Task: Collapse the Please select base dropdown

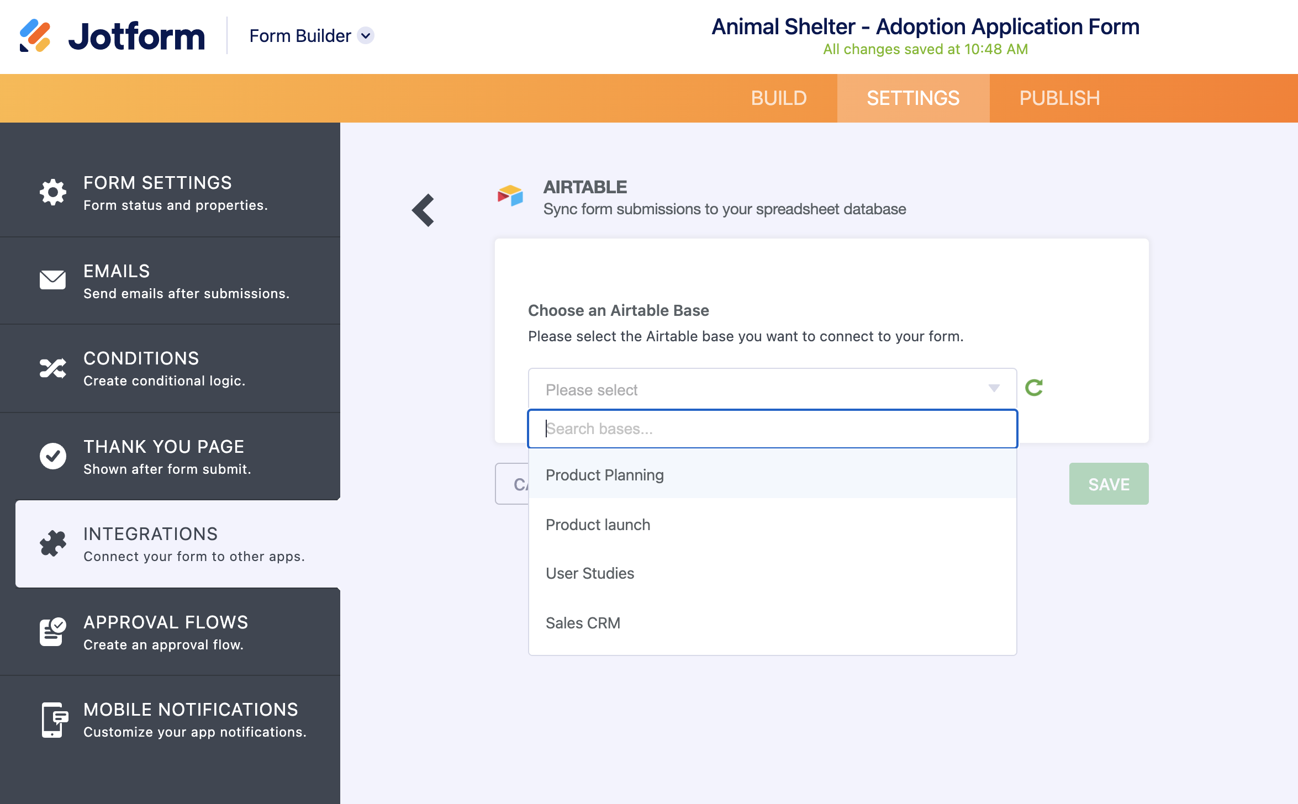Action: click(993, 389)
